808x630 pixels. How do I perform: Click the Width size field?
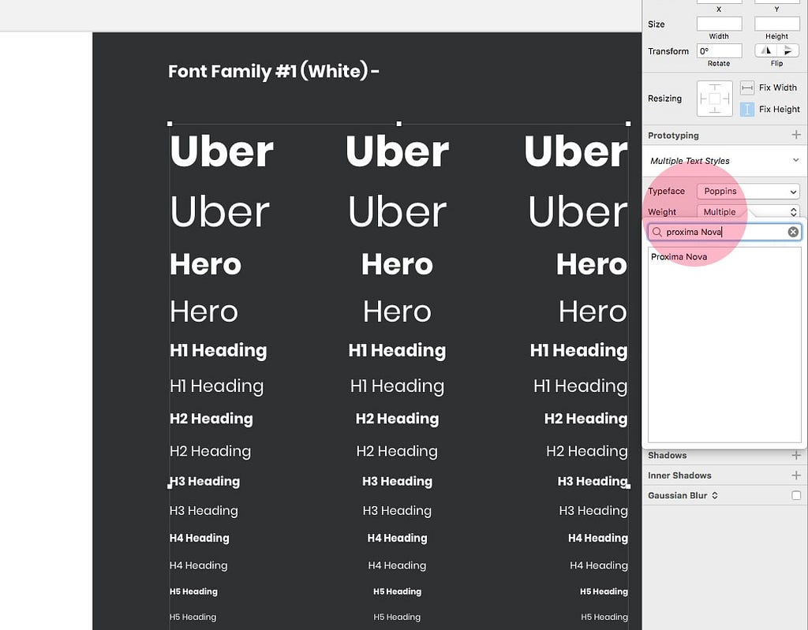point(720,24)
